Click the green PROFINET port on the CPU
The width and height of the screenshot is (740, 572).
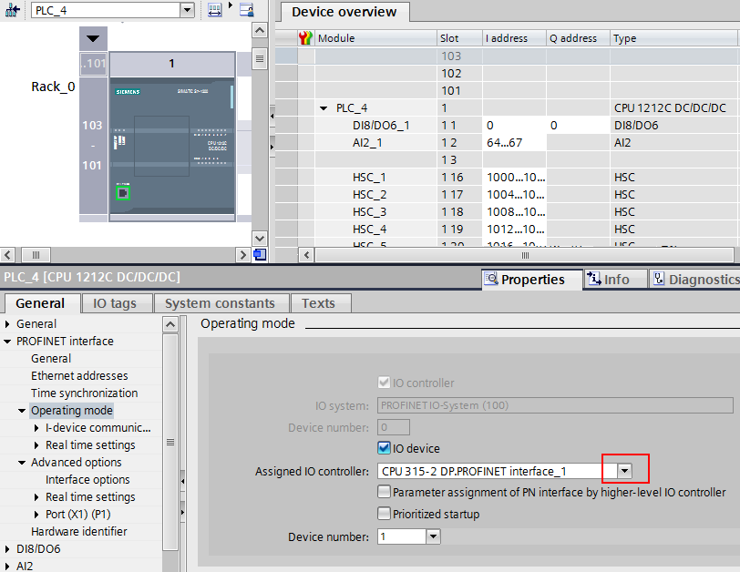(123, 193)
